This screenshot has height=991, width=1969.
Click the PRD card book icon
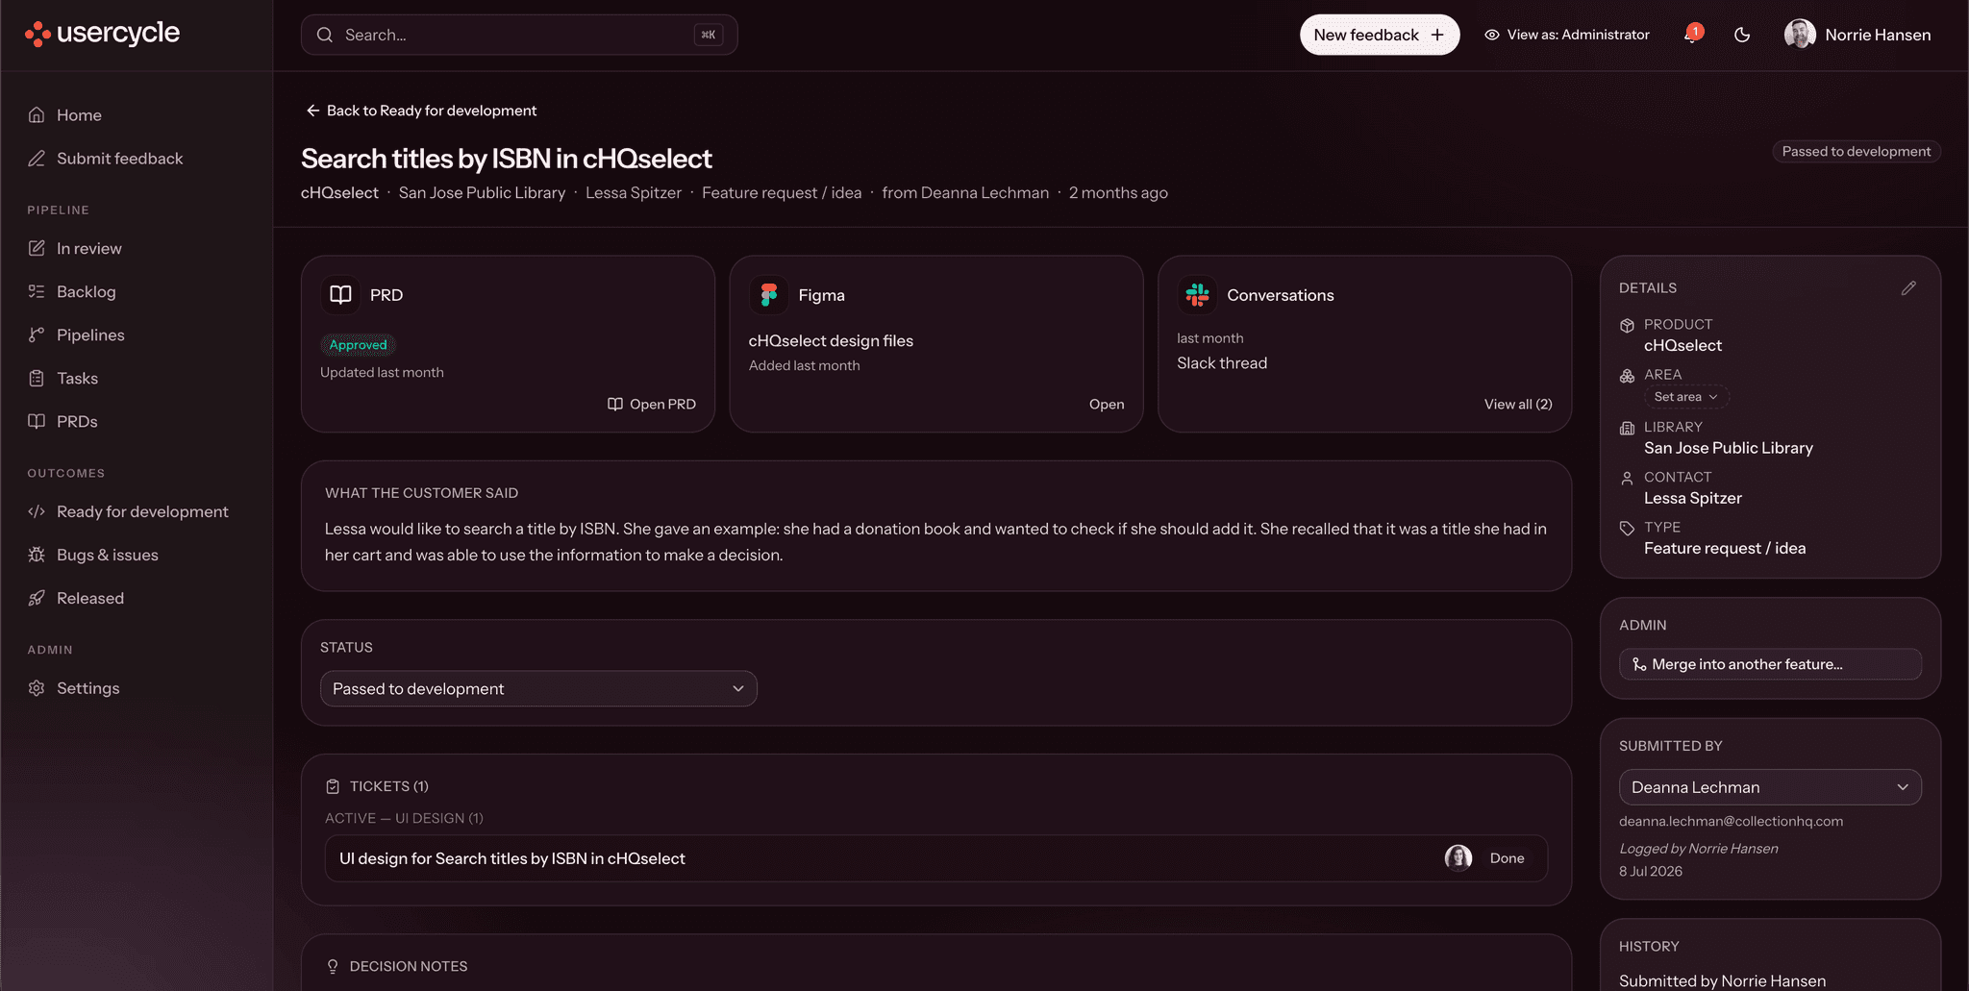tap(340, 295)
